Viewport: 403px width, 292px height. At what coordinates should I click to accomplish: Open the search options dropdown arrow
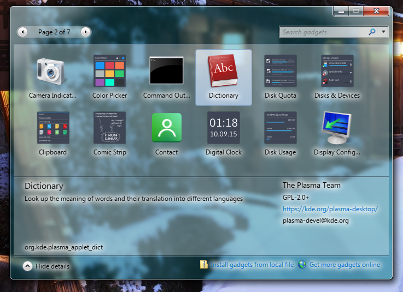point(383,32)
